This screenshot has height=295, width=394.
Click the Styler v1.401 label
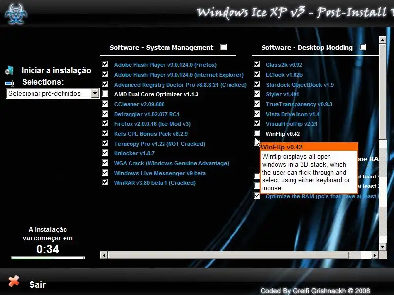282,94
